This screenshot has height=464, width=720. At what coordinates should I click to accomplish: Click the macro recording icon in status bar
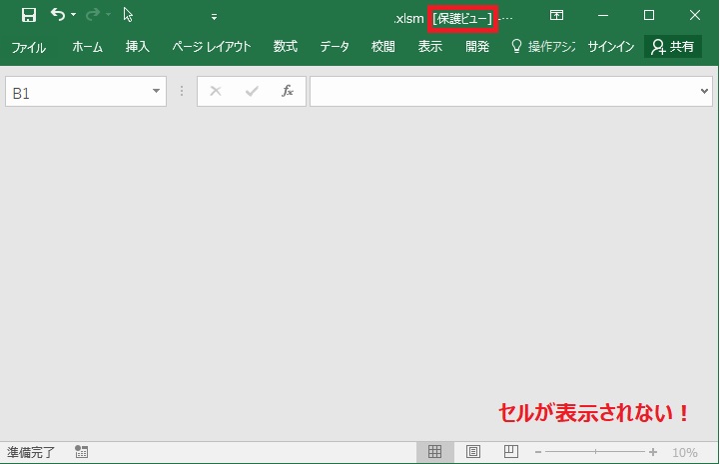(82, 452)
